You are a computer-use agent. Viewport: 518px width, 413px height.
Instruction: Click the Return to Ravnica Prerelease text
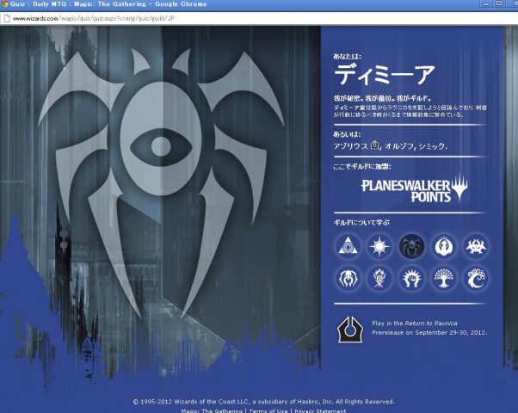click(x=429, y=328)
